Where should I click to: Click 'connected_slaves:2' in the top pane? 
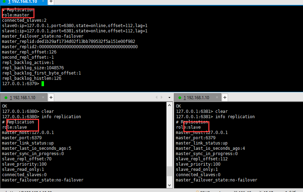tap(24, 20)
